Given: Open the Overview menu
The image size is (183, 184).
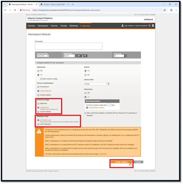Looking at the screenshot, I should (x=32, y=26).
